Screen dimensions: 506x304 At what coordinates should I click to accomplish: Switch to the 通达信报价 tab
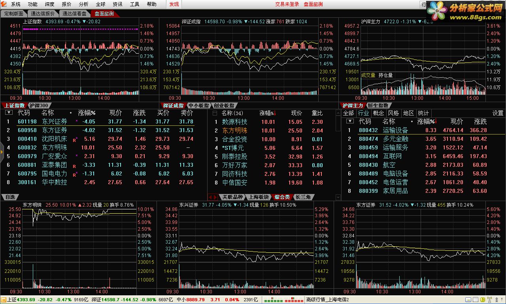coord(43,14)
